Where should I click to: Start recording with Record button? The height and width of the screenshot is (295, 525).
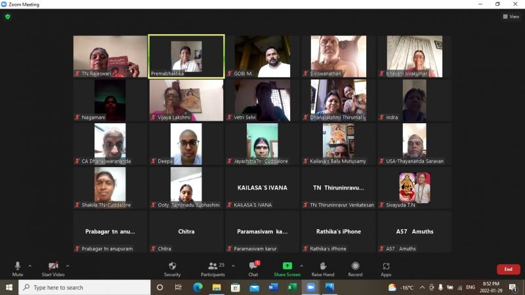(355, 269)
